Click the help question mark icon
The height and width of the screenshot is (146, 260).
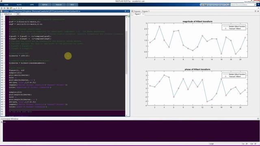pyautogui.click(x=228, y=4)
